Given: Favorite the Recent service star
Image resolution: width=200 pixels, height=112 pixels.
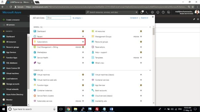Looking at the screenshot, I should pos(83,37).
